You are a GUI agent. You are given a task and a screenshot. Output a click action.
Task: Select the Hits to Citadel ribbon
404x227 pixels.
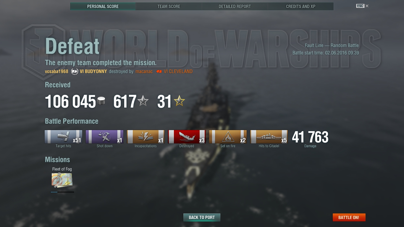point(269,137)
